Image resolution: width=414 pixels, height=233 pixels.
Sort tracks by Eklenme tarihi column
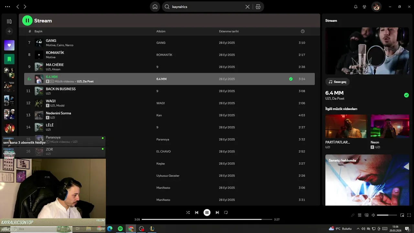pos(229,31)
